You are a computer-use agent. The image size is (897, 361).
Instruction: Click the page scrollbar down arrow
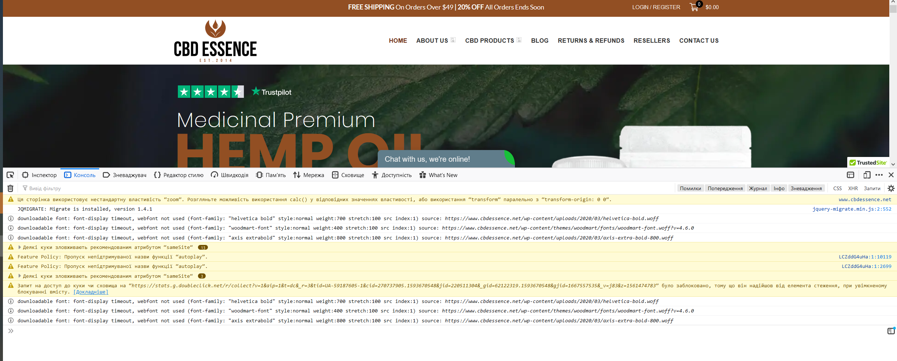coord(893,164)
